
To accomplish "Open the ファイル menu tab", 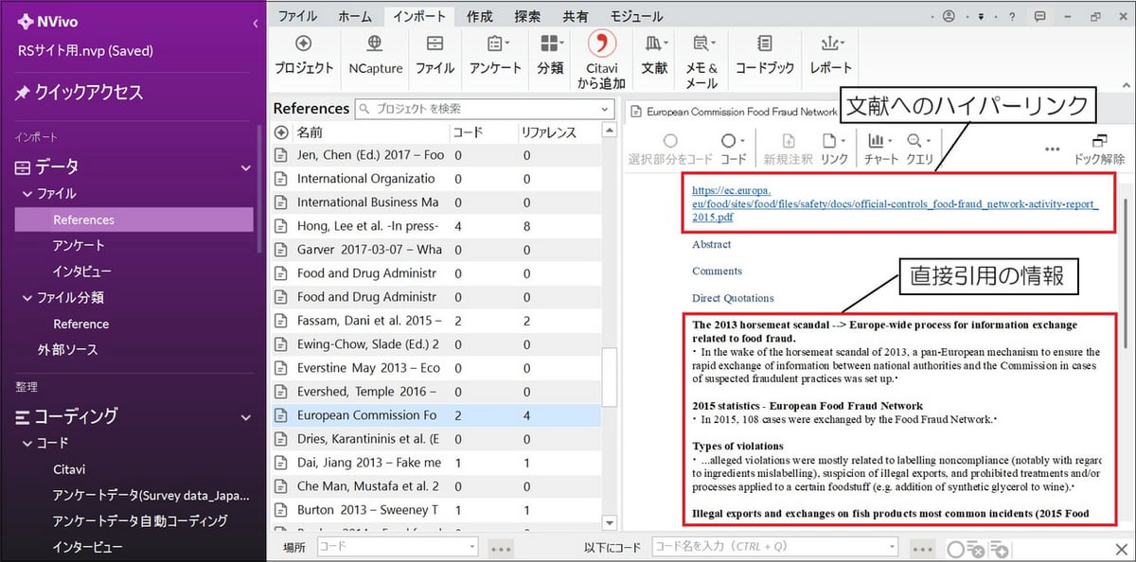I will point(297,16).
